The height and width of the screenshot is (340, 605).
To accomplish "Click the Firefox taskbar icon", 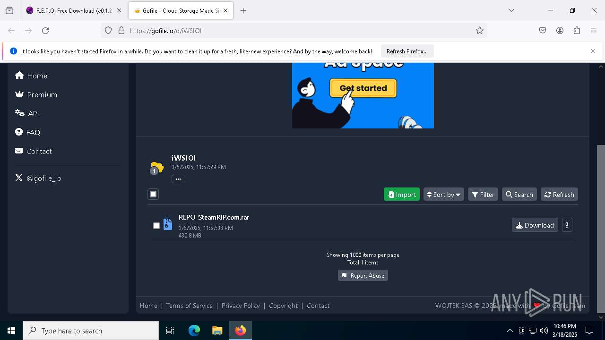I will pyautogui.click(x=241, y=331).
